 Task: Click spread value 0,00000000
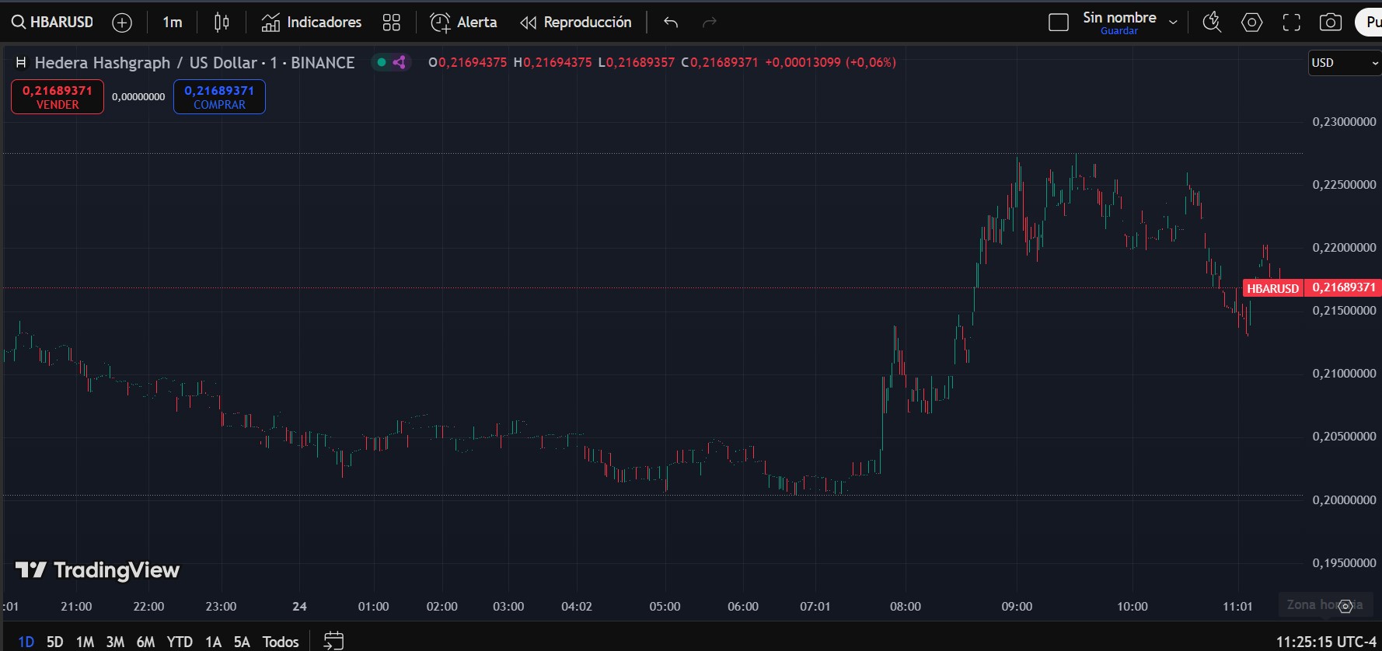[x=138, y=97]
